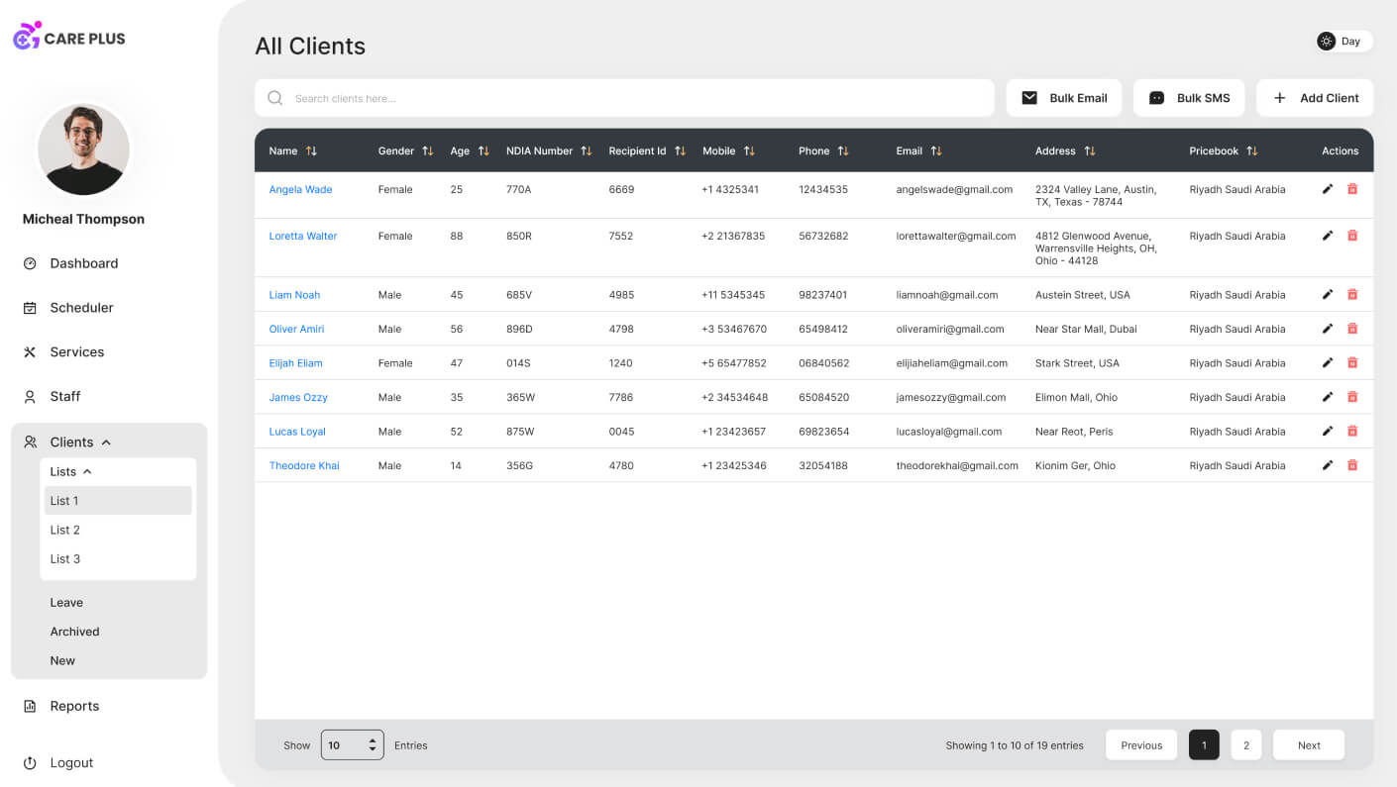
Task: Open Services from the sidebar
Action: 77,352
